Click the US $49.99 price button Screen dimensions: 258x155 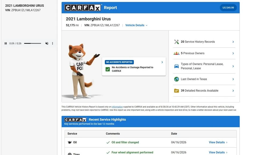click(228, 8)
